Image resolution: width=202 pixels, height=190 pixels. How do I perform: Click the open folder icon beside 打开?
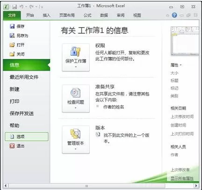12,45
